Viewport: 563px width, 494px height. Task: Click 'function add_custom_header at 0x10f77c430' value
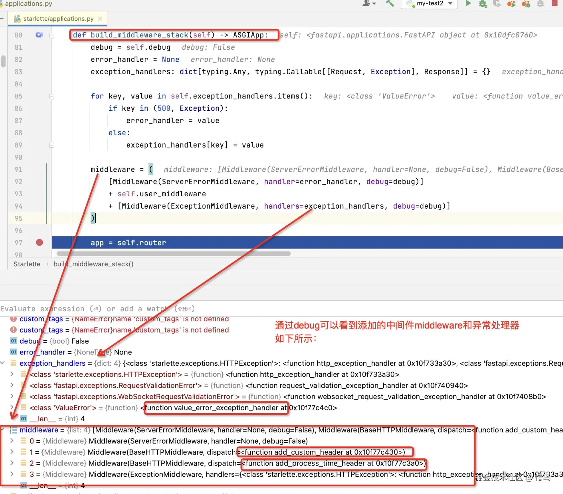click(323, 452)
